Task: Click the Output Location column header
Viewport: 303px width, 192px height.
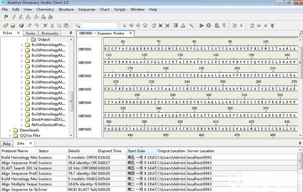Action: pyautogui.click(x=171, y=151)
